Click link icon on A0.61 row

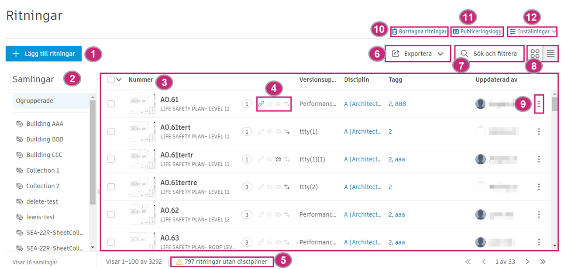pos(261,104)
